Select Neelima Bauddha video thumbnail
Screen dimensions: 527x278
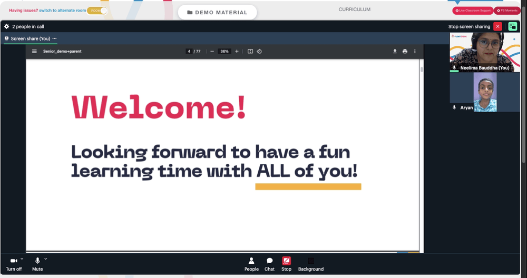(x=485, y=52)
